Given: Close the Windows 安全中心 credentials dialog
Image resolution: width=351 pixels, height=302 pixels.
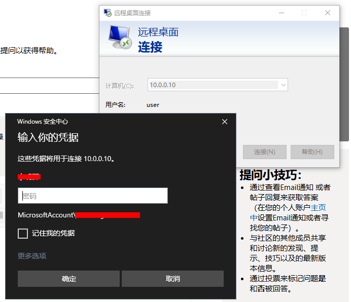Looking at the screenshot, I should [x=225, y=122].
